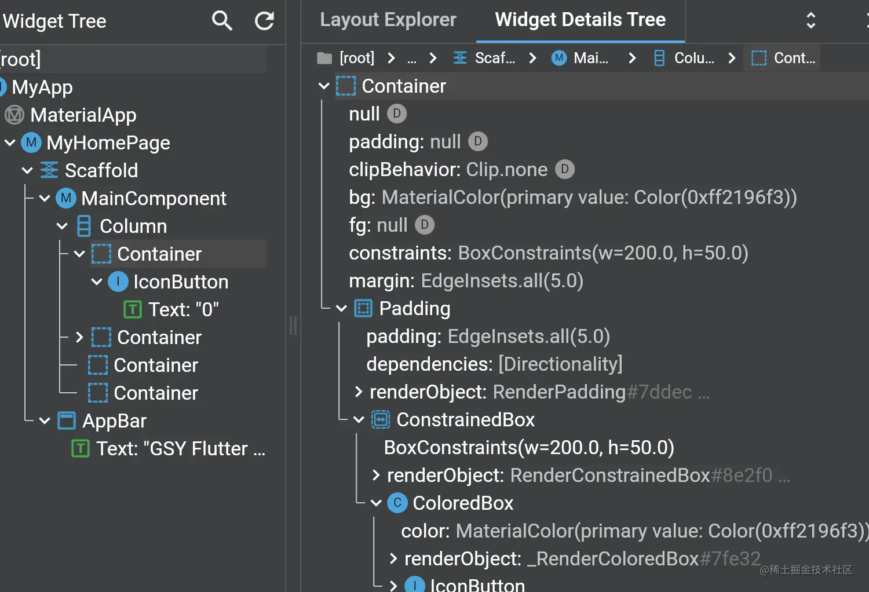Screen dimensions: 869x592
Task: Click the Column icon in breadcrumb
Action: pos(659,58)
